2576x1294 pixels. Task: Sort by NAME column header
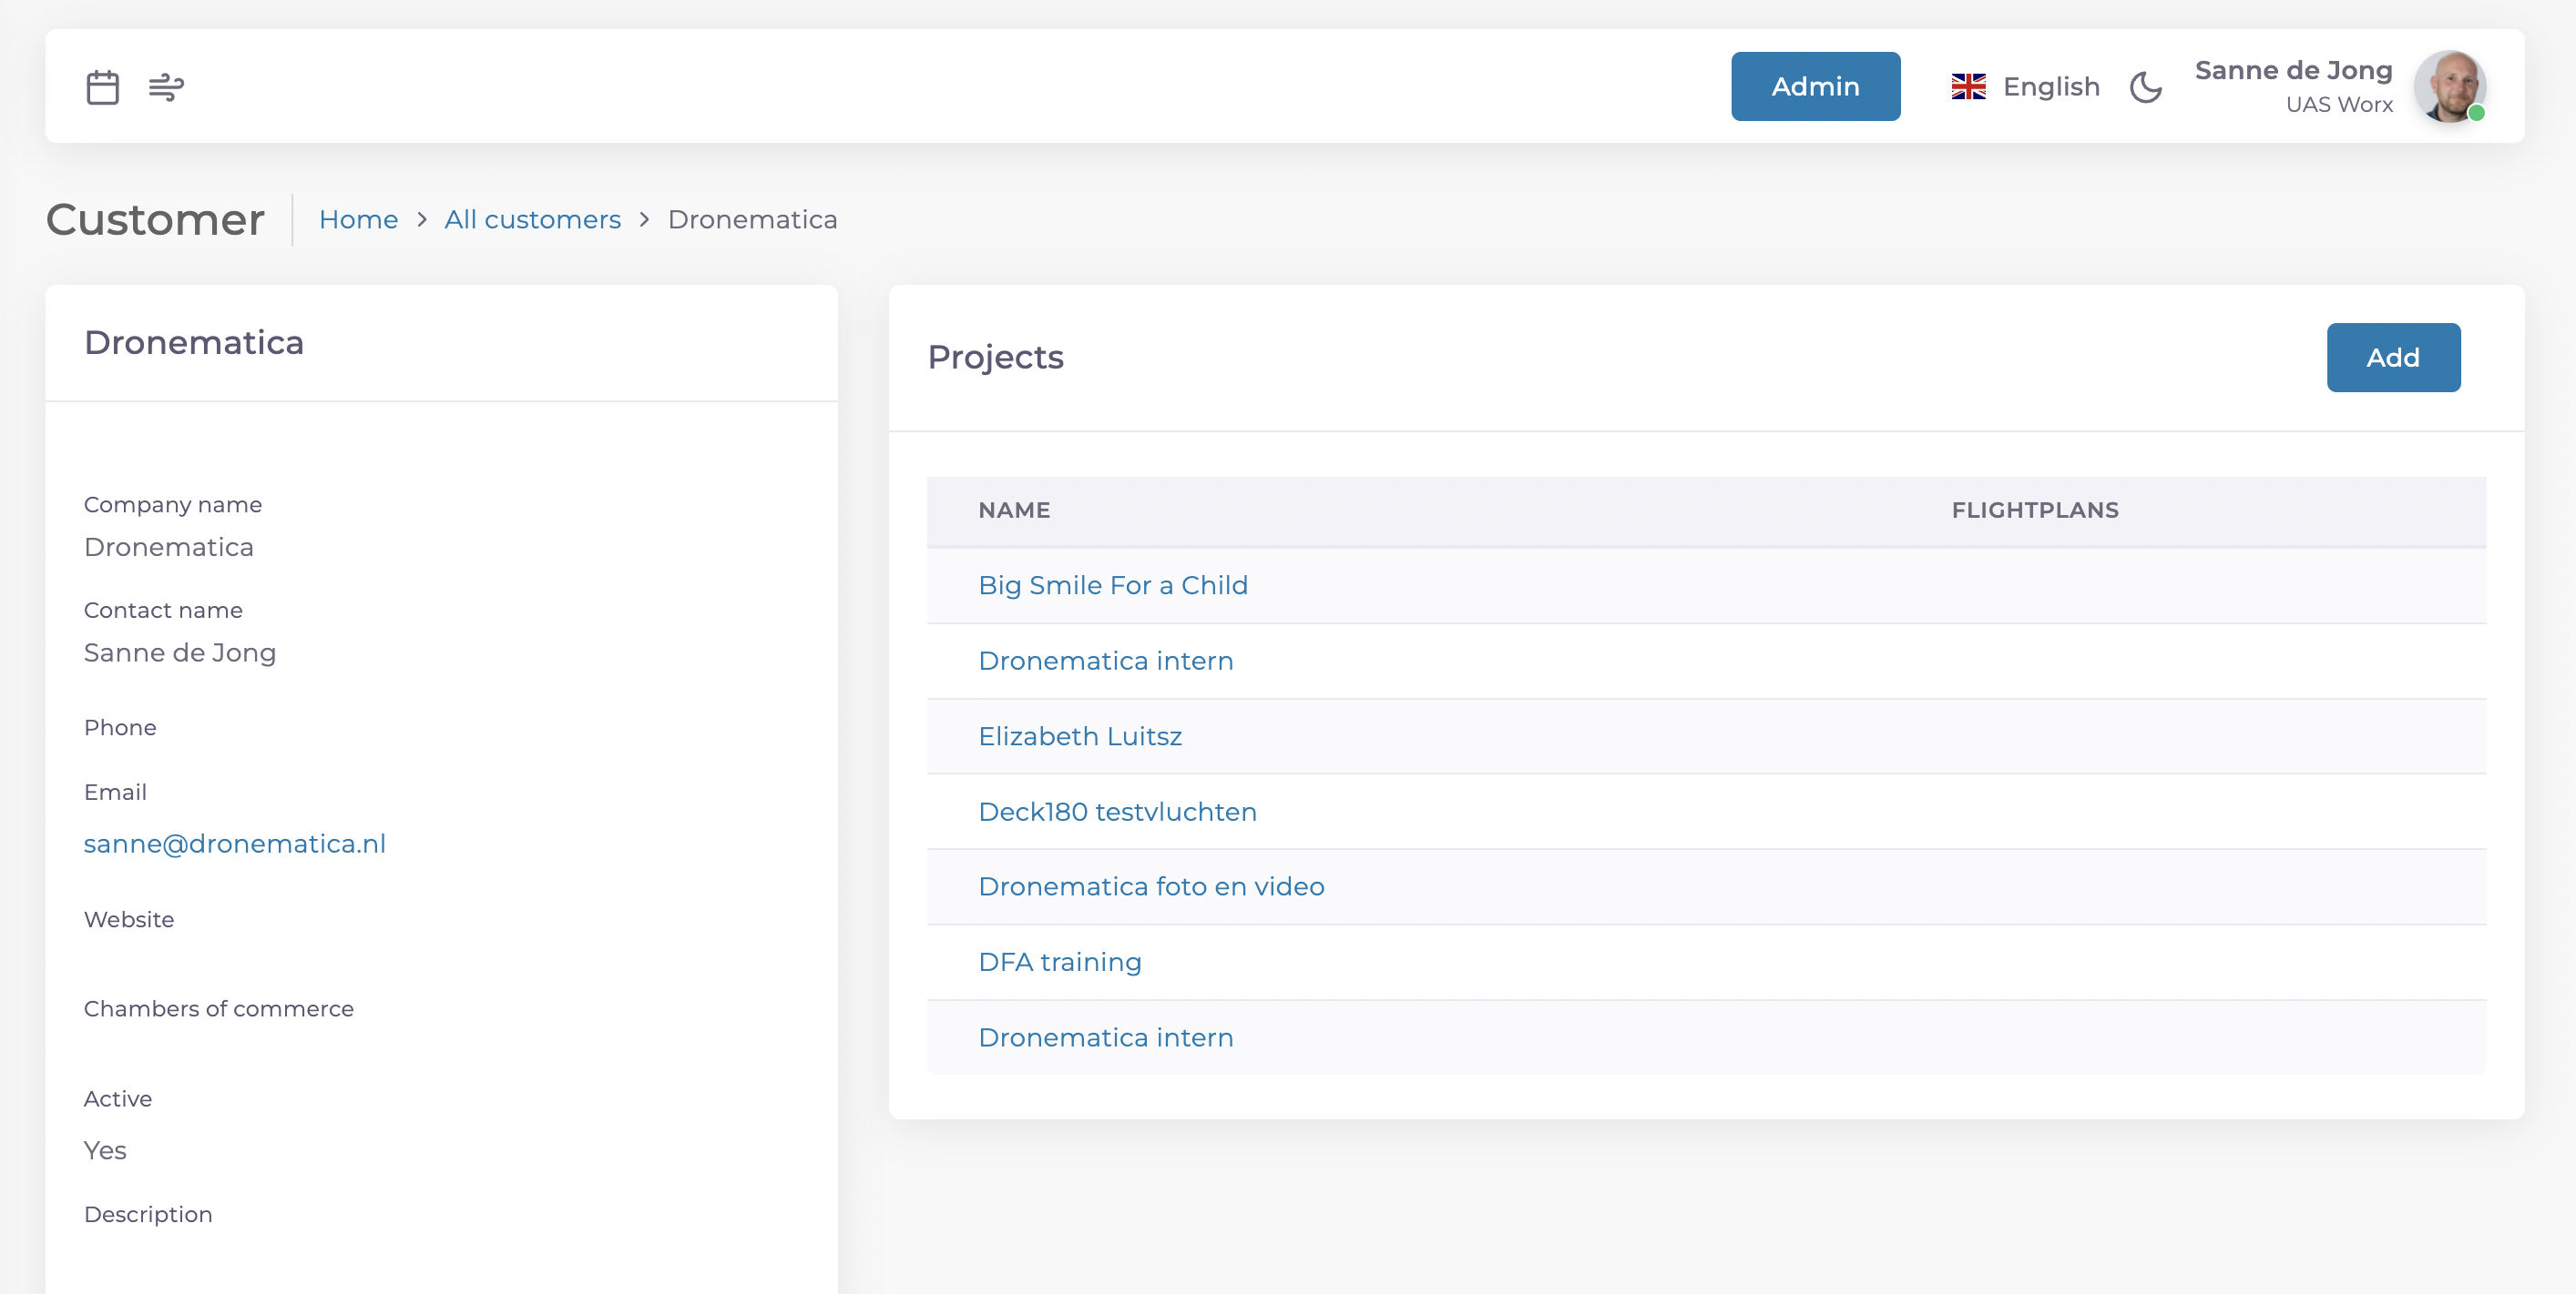pyautogui.click(x=1013, y=511)
